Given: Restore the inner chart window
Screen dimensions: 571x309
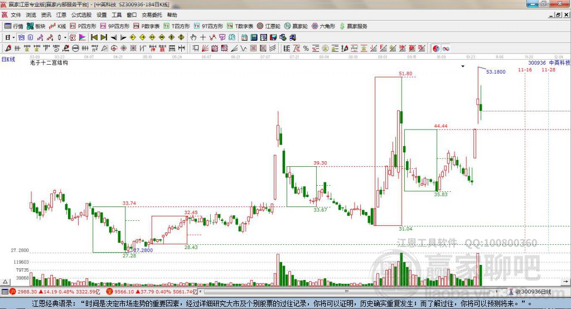Looking at the screenshot, I should tap(558, 15).
